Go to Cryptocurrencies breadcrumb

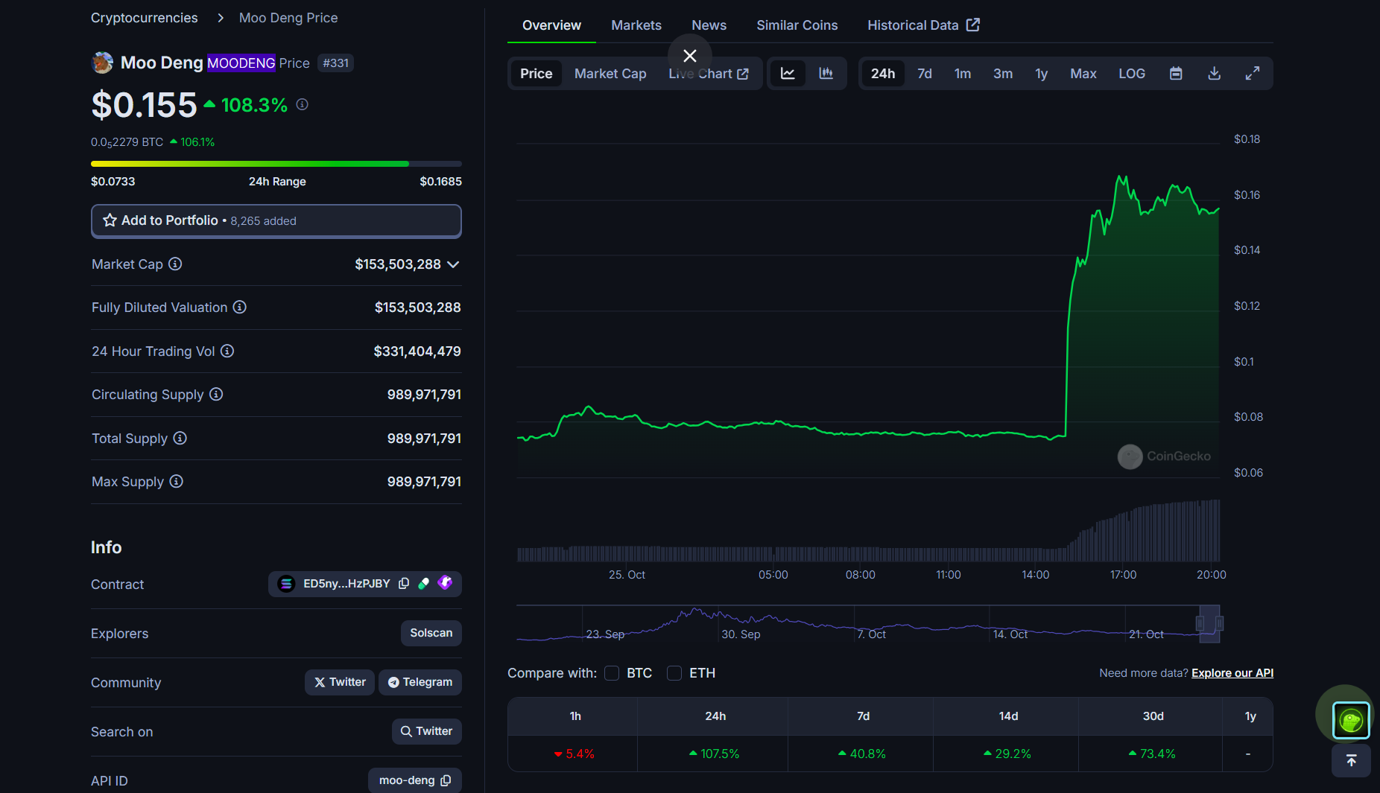(x=145, y=17)
